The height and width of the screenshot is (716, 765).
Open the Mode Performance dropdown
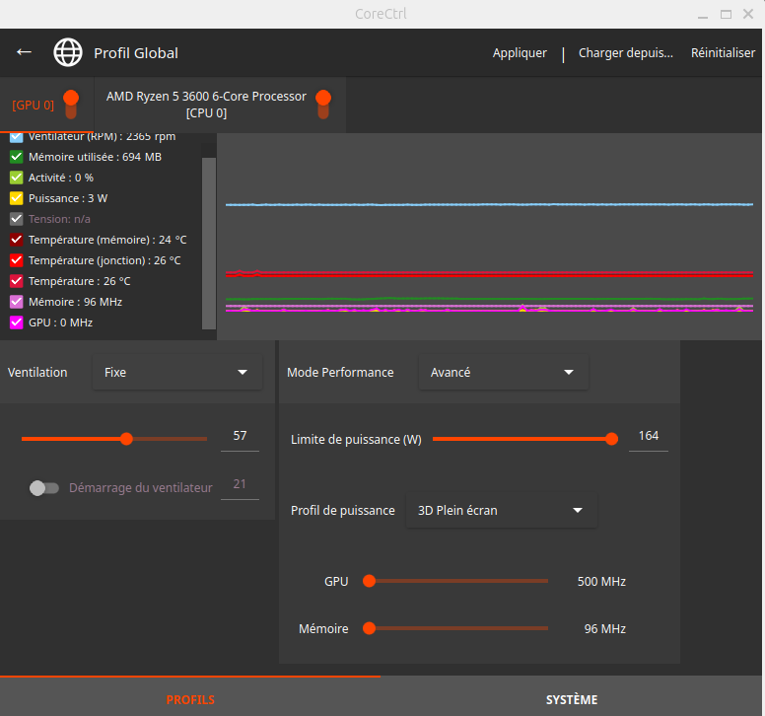coord(503,373)
